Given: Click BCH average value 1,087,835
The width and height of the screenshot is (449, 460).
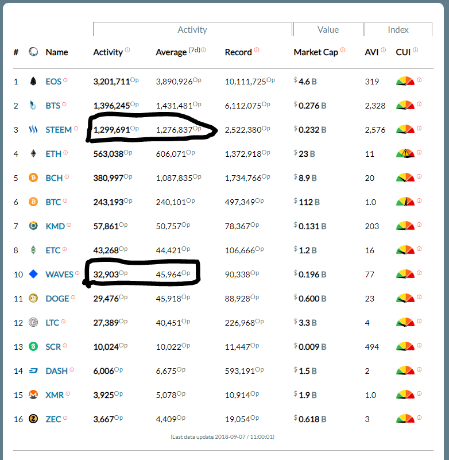Looking at the screenshot, I should click(x=179, y=178).
